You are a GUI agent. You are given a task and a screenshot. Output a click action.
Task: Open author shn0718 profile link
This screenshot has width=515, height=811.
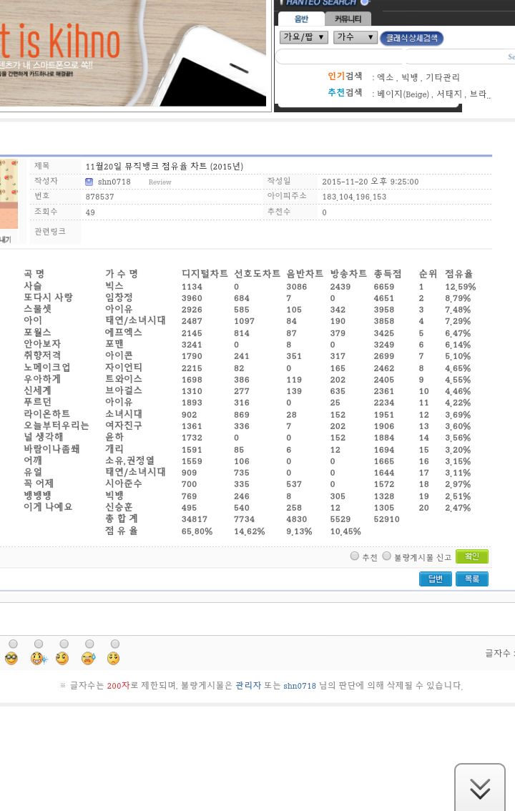pos(114,182)
